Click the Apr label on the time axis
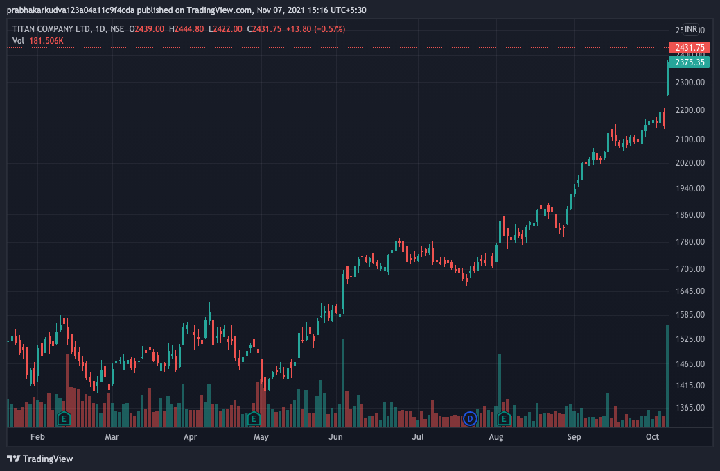 point(190,436)
